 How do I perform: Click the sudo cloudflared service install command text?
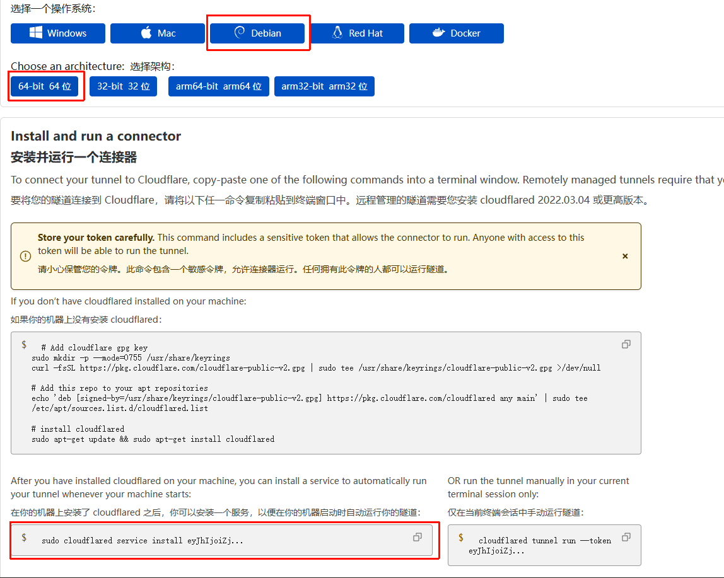tap(143, 541)
